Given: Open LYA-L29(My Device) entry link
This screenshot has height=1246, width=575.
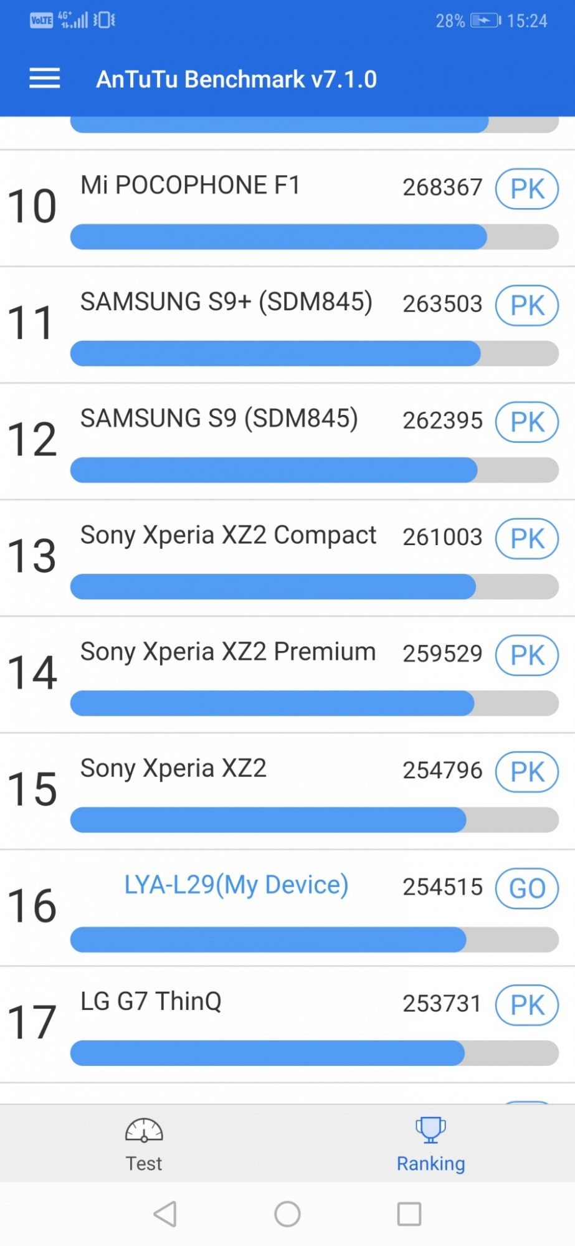Looking at the screenshot, I should point(236,885).
